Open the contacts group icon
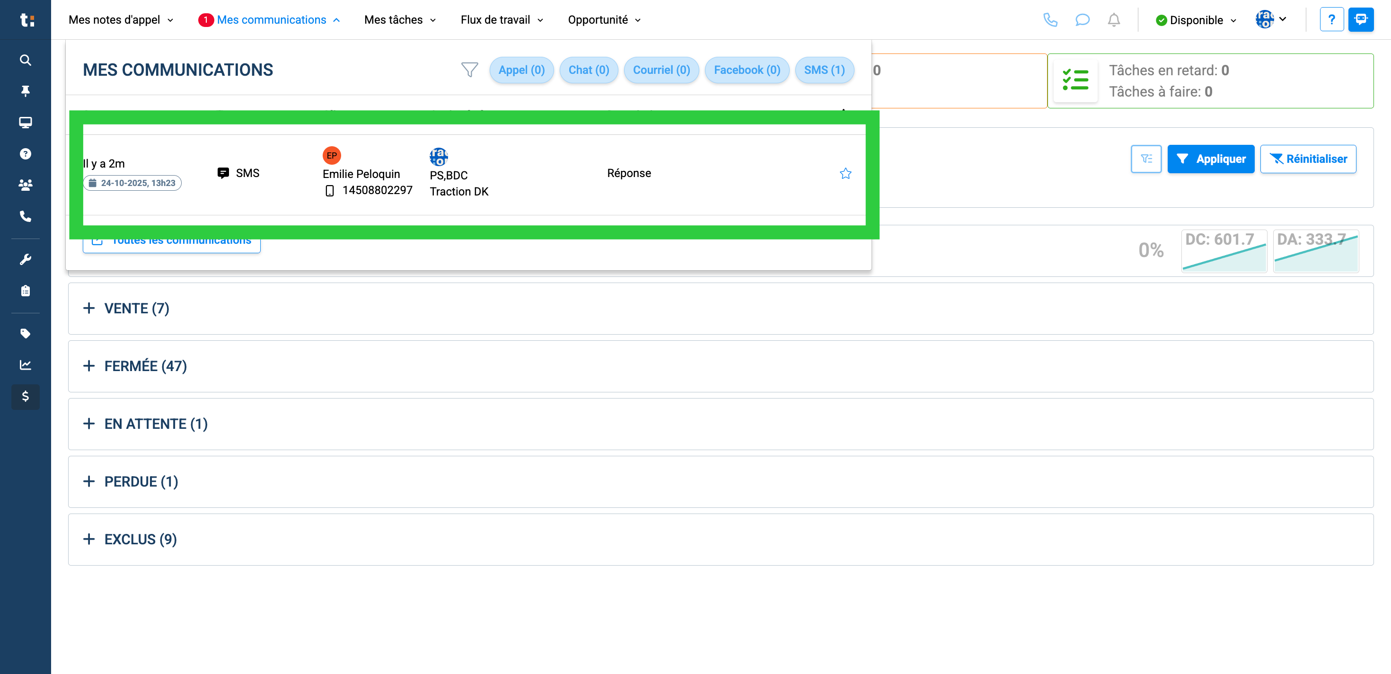 click(26, 185)
